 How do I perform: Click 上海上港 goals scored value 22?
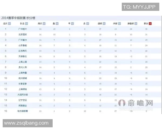[100, 62]
